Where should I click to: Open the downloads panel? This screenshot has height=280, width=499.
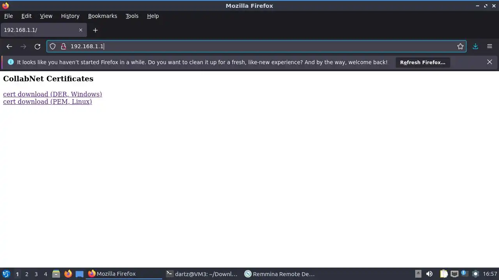[x=475, y=46]
